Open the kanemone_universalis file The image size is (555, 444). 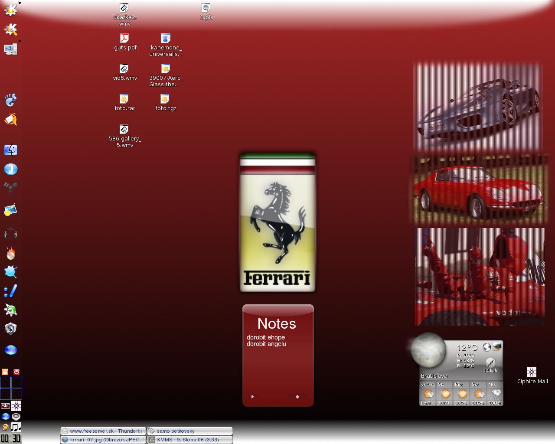click(x=166, y=45)
